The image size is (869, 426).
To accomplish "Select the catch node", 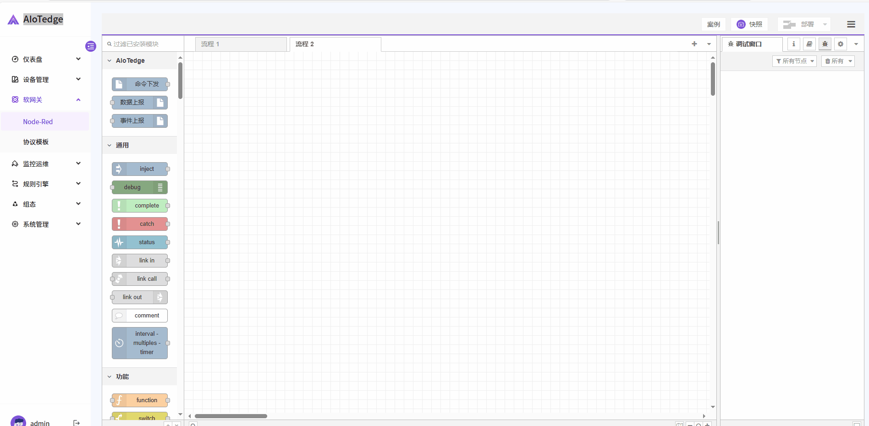I will click(140, 224).
